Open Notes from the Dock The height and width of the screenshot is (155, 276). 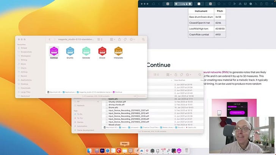pyautogui.click(x=125, y=150)
